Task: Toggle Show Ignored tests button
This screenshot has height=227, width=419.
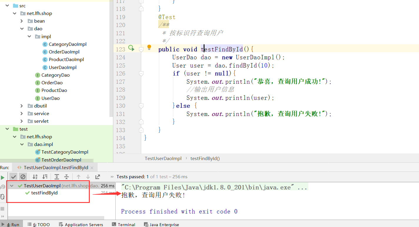Action: pyautogui.click(x=23, y=177)
